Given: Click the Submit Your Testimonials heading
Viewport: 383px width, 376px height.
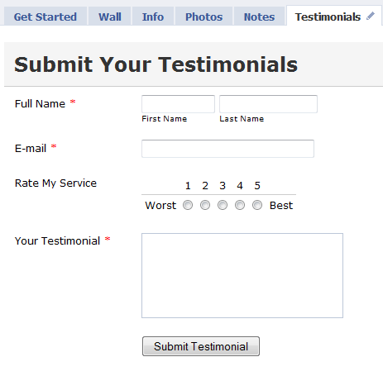Looking at the screenshot, I should click(x=156, y=64).
